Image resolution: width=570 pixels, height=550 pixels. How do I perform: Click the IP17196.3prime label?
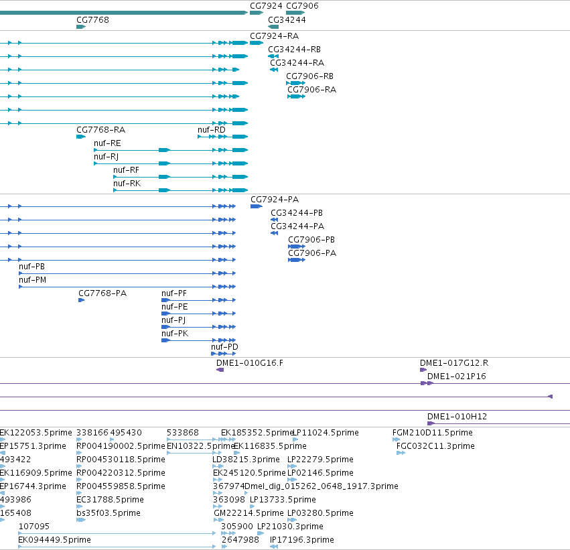[x=301, y=540]
